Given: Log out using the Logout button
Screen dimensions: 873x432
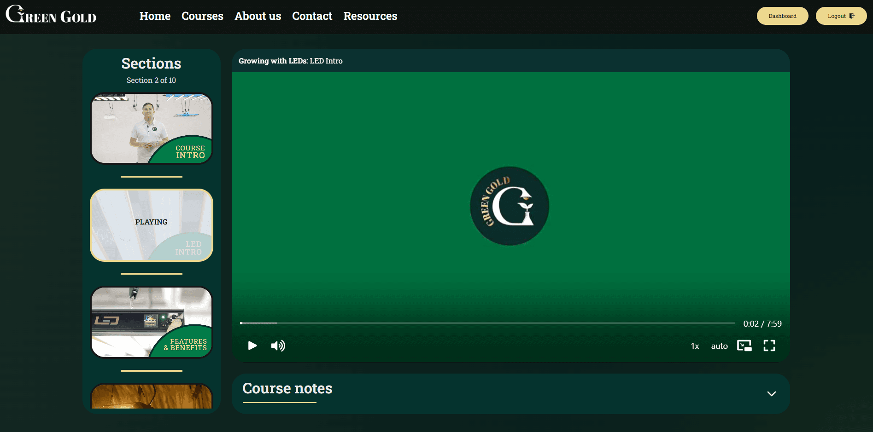Looking at the screenshot, I should point(841,16).
